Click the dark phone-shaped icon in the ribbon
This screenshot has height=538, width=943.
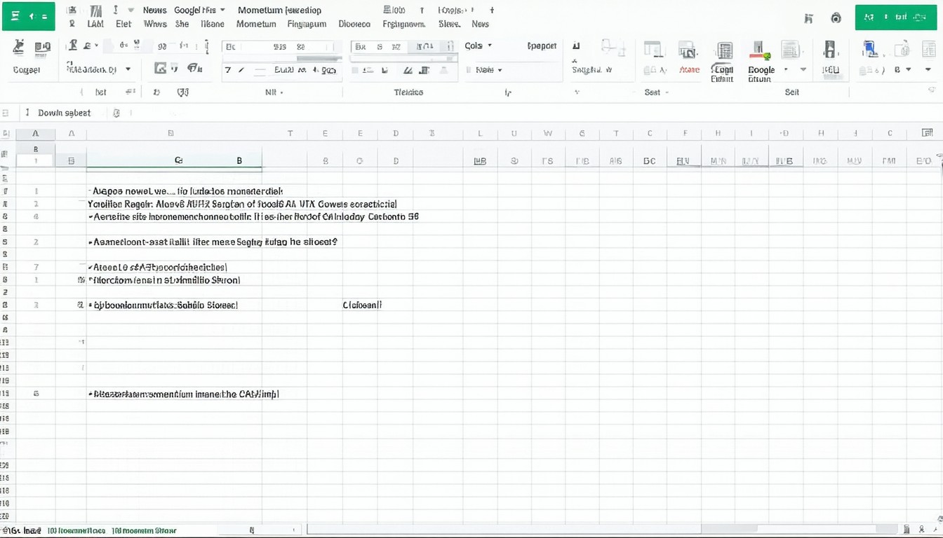point(830,49)
